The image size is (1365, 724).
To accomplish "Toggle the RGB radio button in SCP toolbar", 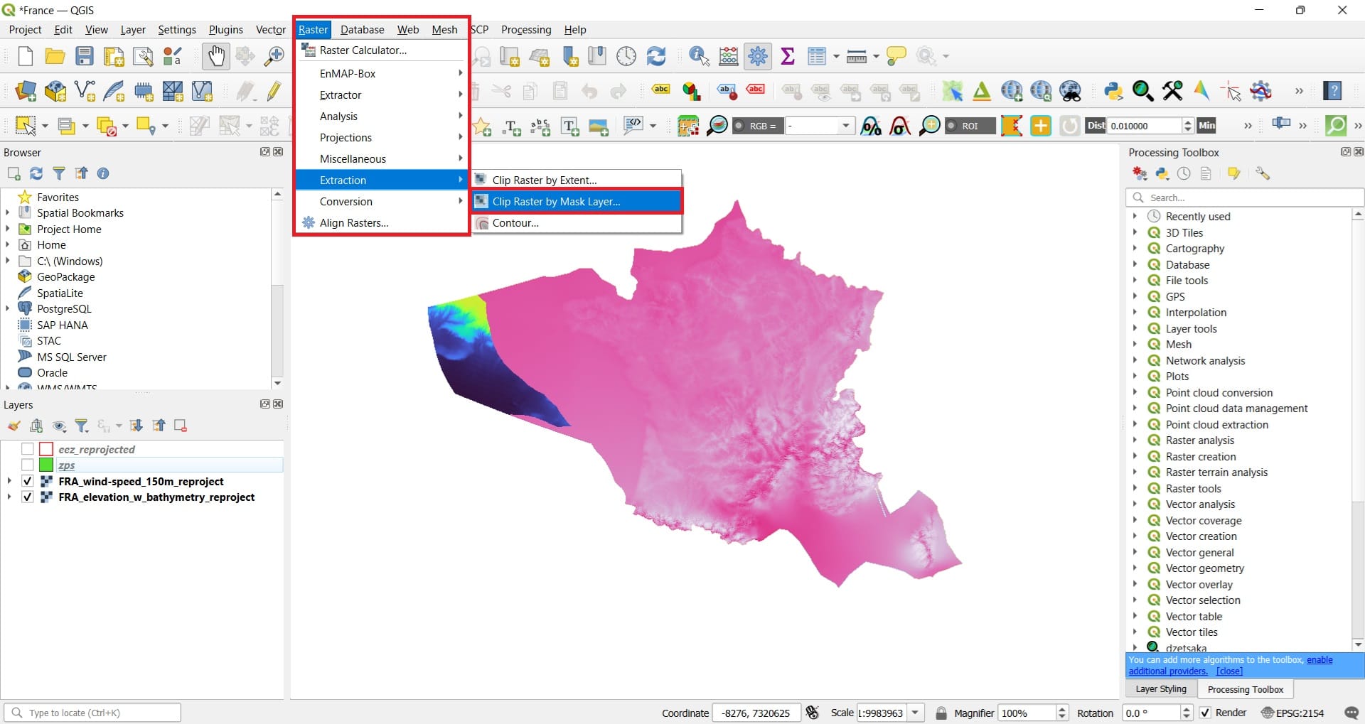I will [739, 126].
